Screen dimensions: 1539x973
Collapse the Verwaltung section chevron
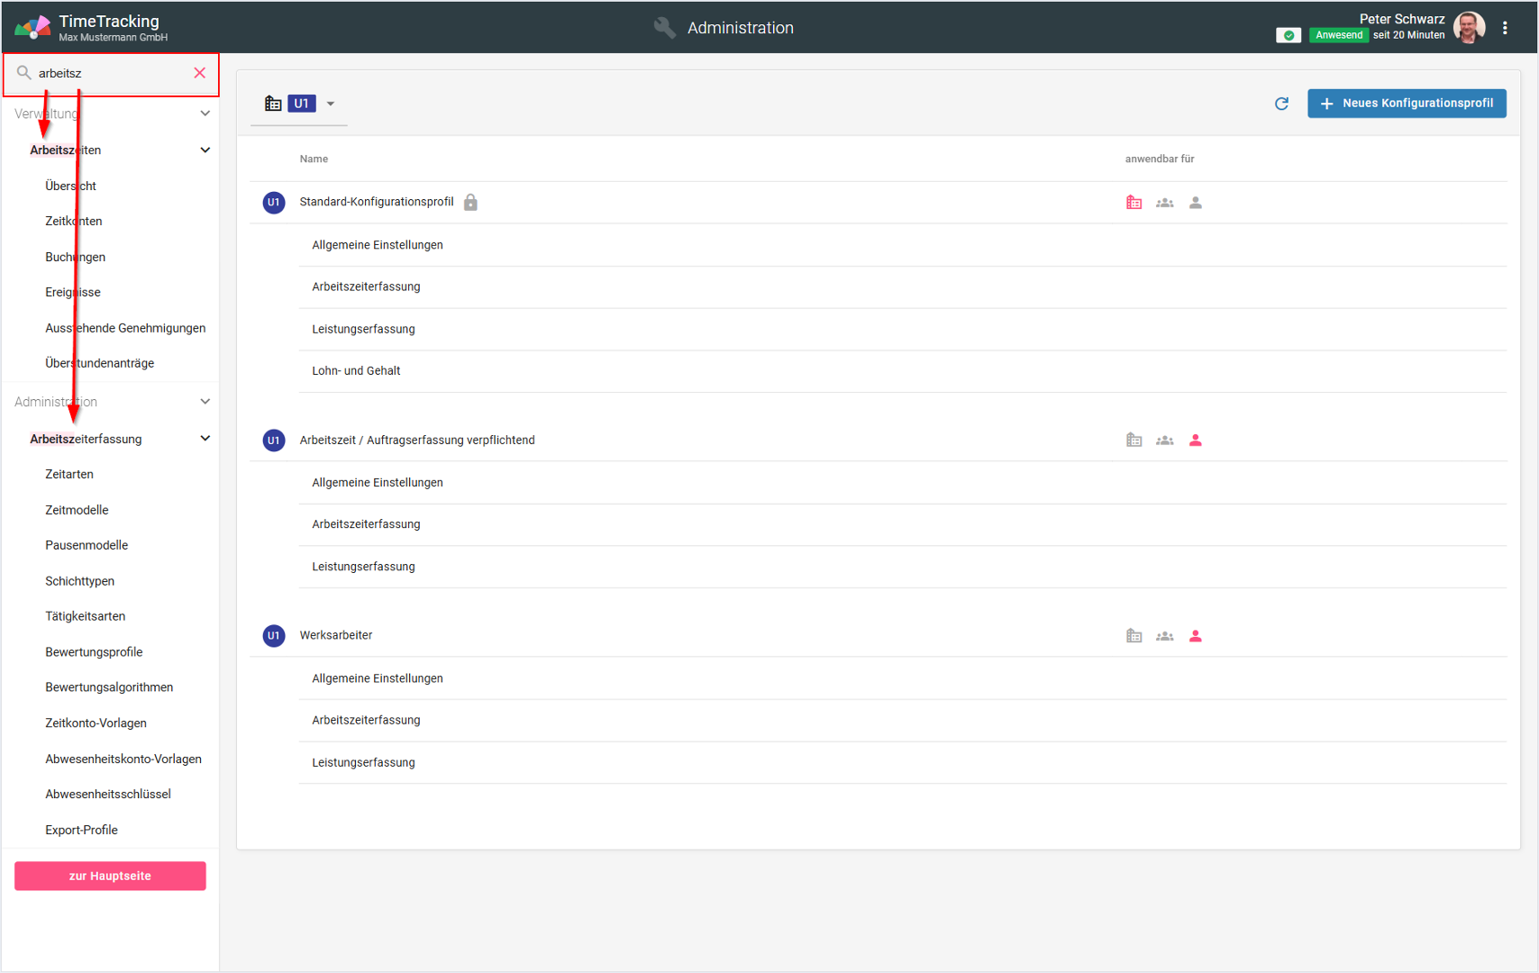(x=205, y=114)
